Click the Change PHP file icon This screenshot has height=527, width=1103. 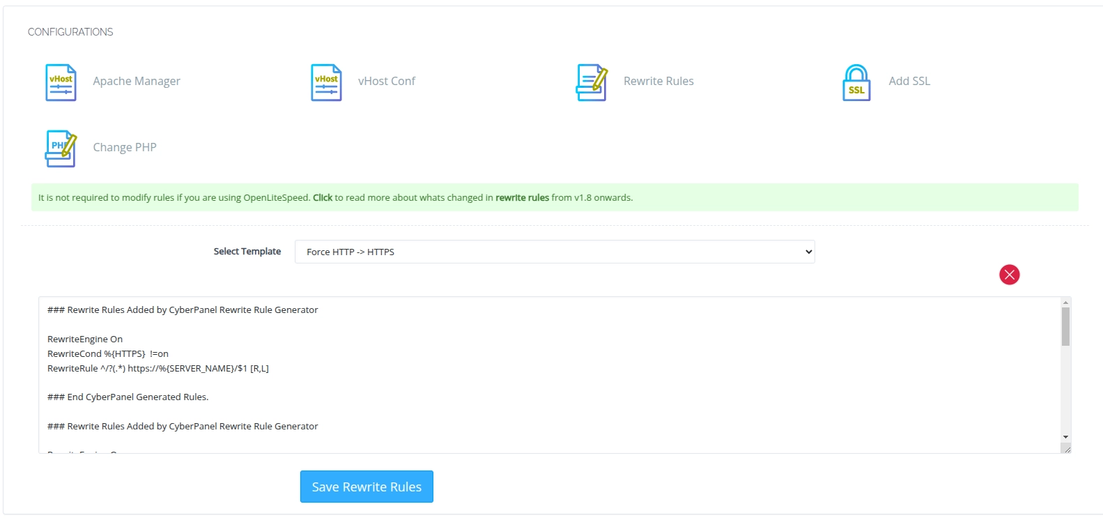tap(61, 148)
